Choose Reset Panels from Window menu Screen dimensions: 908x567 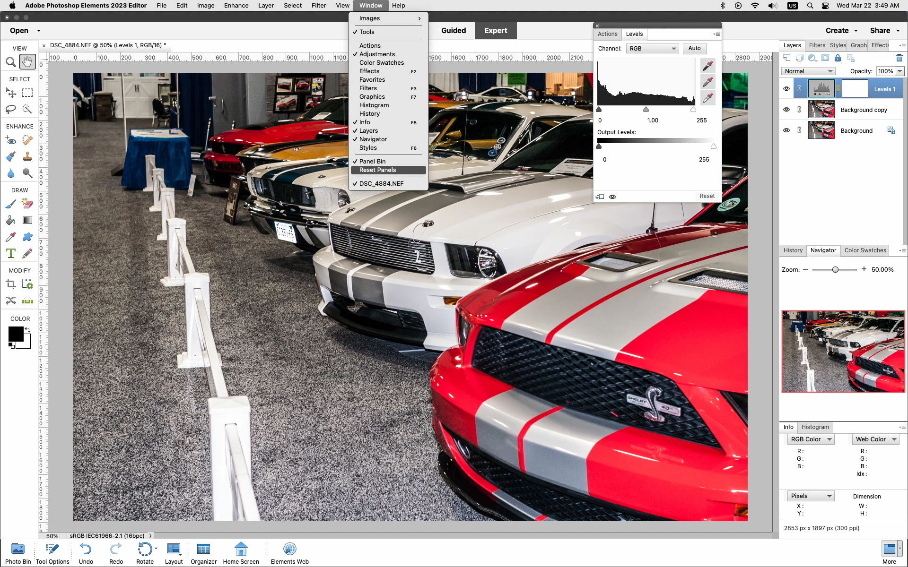point(377,170)
